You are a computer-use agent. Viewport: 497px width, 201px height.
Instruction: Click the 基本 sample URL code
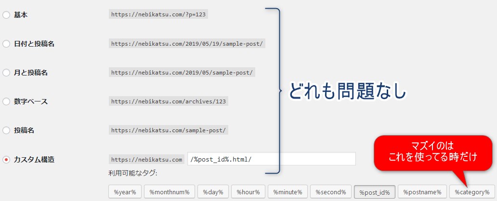tap(159, 14)
